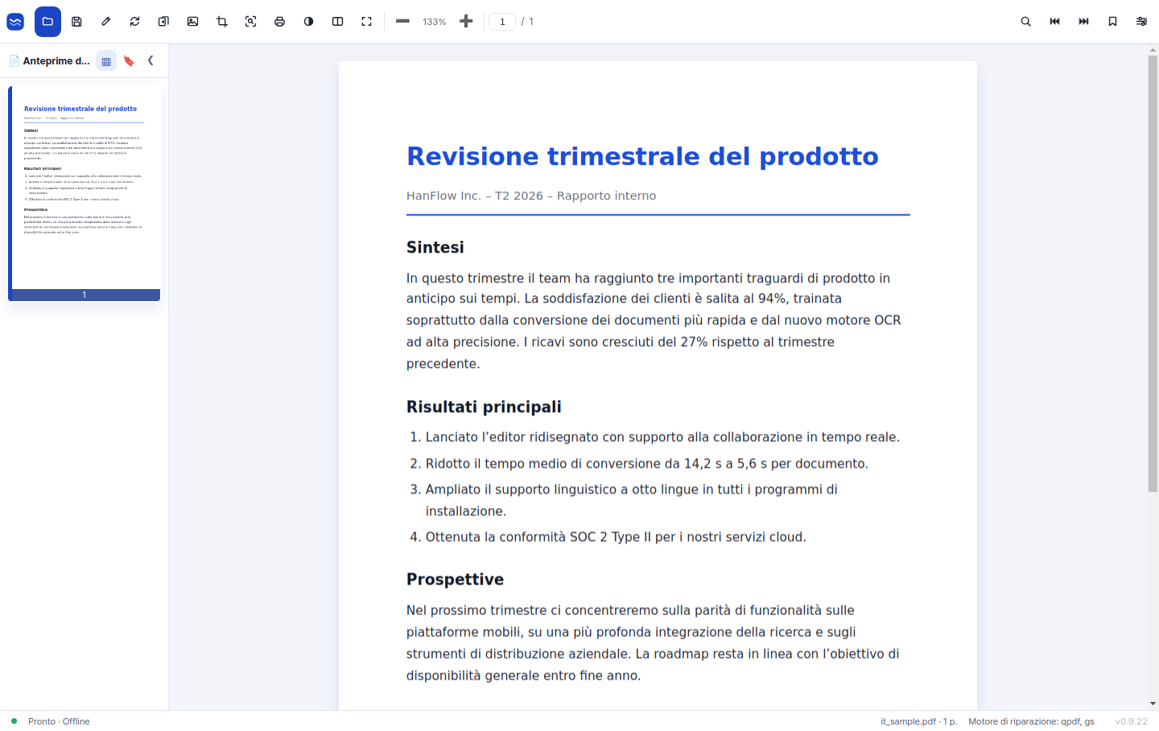Print the document via printer icon
This screenshot has height=731, width=1159.
pos(279,22)
